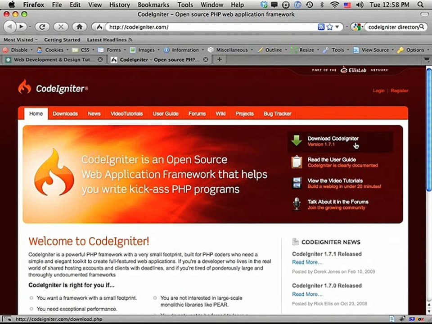Viewport: 432px width, 324px height.
Task: Click the green Download arrow icon
Action: click(x=297, y=140)
